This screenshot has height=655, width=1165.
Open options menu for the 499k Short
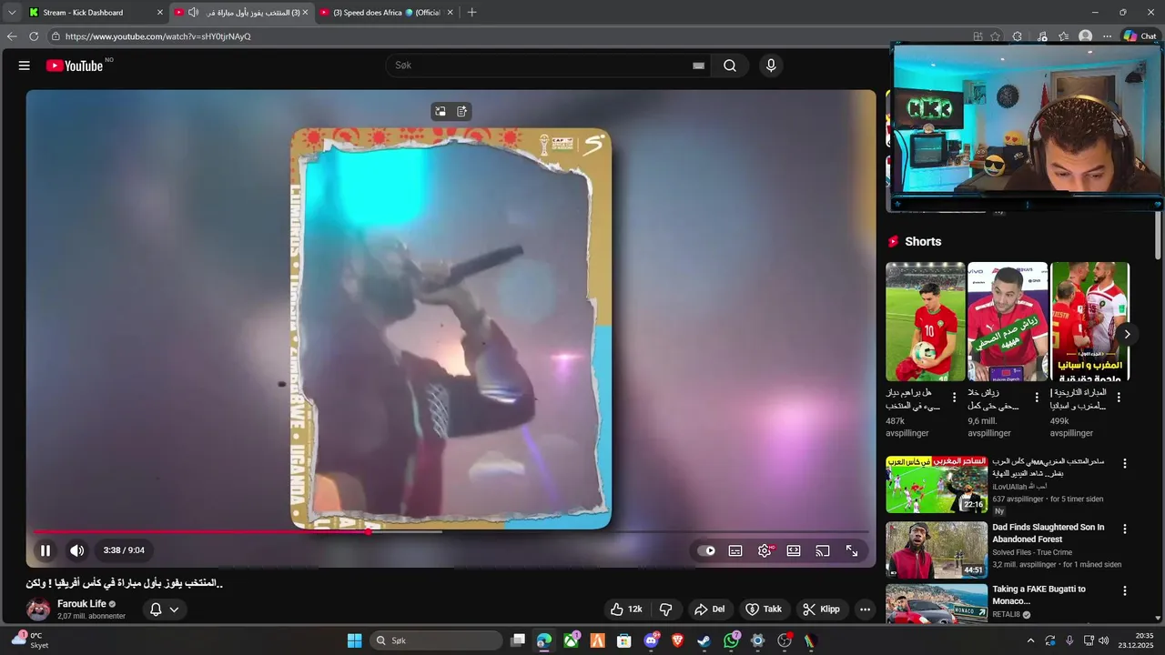1119,398
